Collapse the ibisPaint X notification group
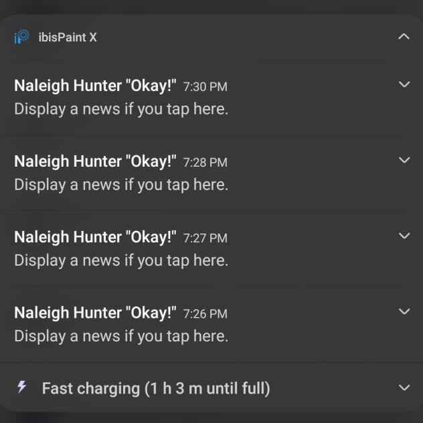Viewport: 423px width, 423px height. point(404,36)
